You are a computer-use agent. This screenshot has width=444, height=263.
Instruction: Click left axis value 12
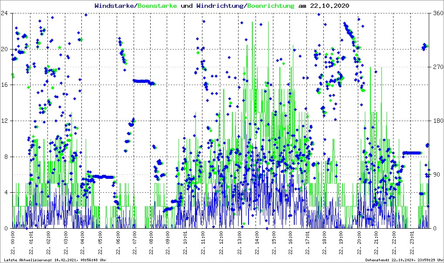4,121
